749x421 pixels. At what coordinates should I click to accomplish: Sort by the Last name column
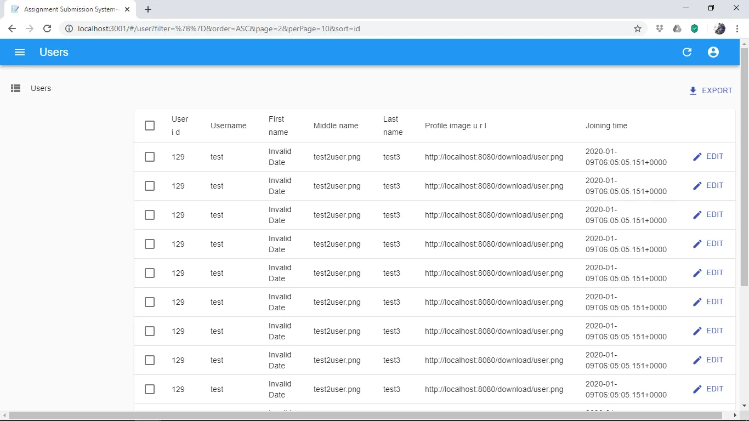click(x=393, y=126)
